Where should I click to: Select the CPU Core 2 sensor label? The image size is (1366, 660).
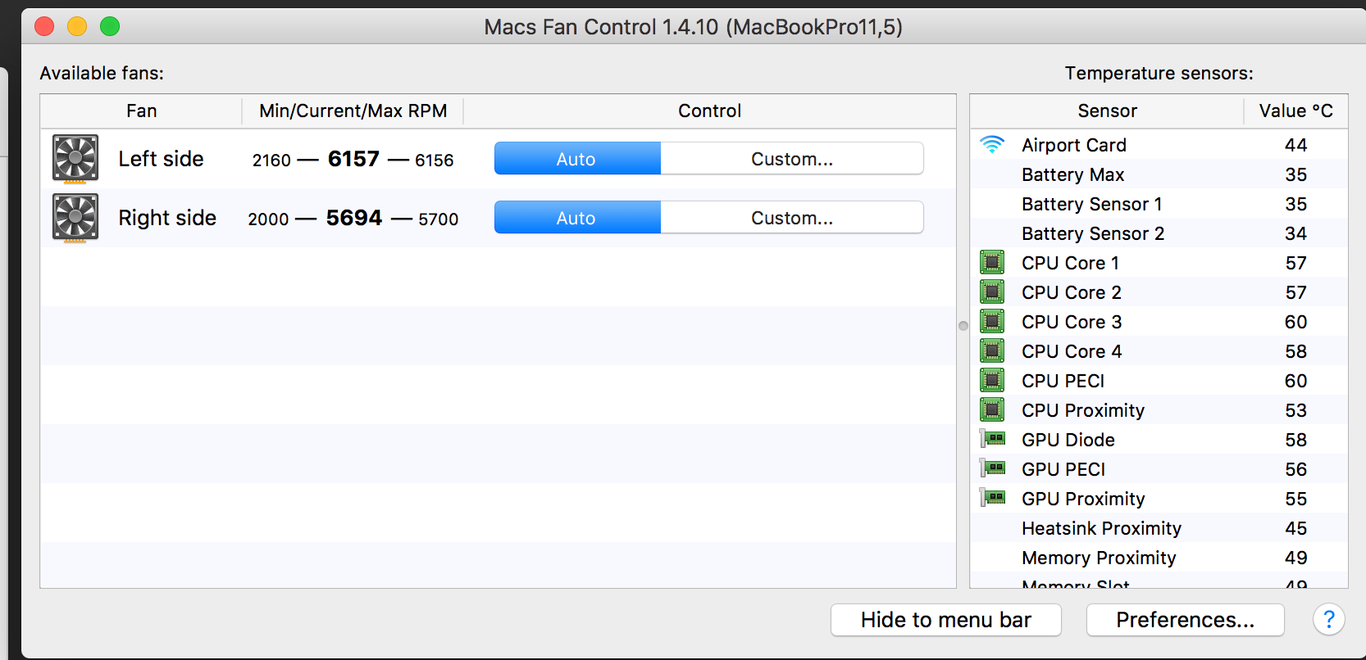tap(1072, 292)
